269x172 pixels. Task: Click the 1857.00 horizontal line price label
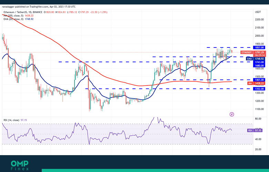[259, 47]
